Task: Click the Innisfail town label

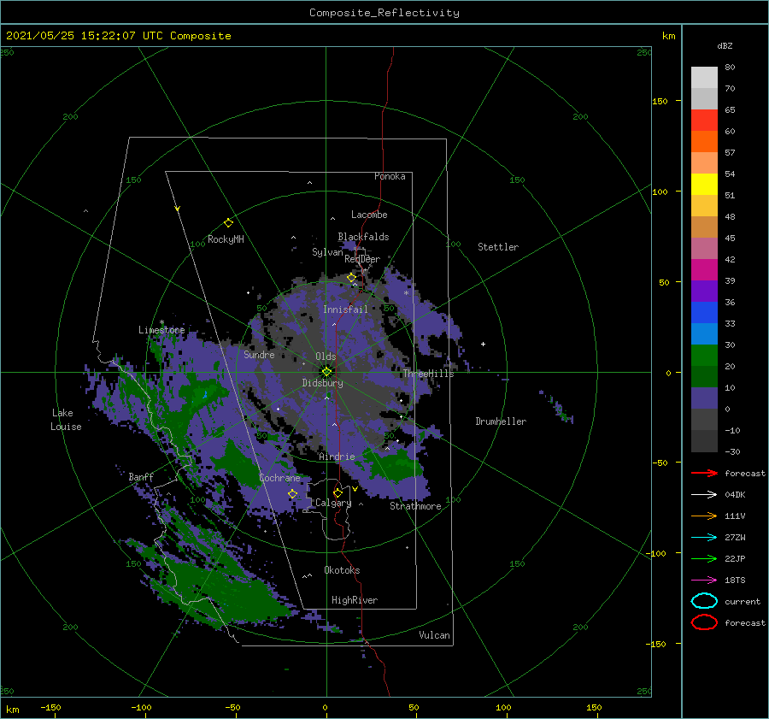Action: (345, 309)
